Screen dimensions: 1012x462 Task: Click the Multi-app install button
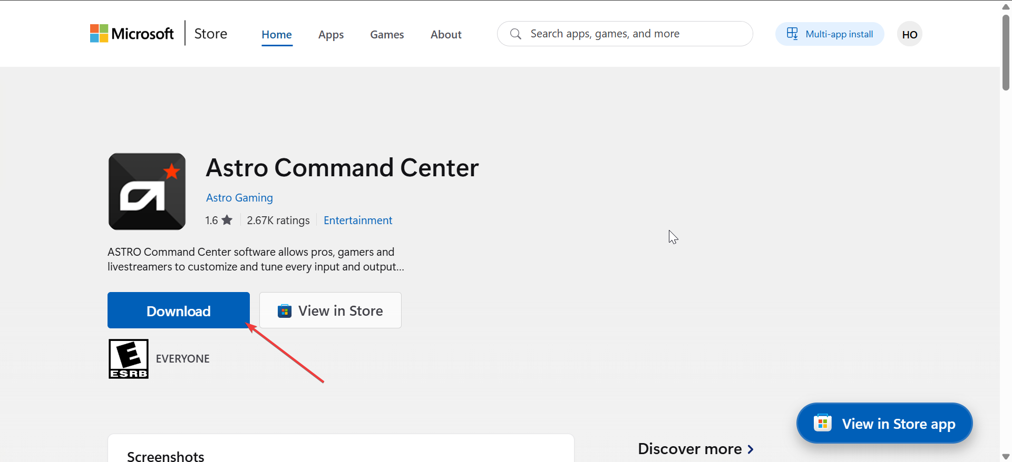pyautogui.click(x=830, y=34)
